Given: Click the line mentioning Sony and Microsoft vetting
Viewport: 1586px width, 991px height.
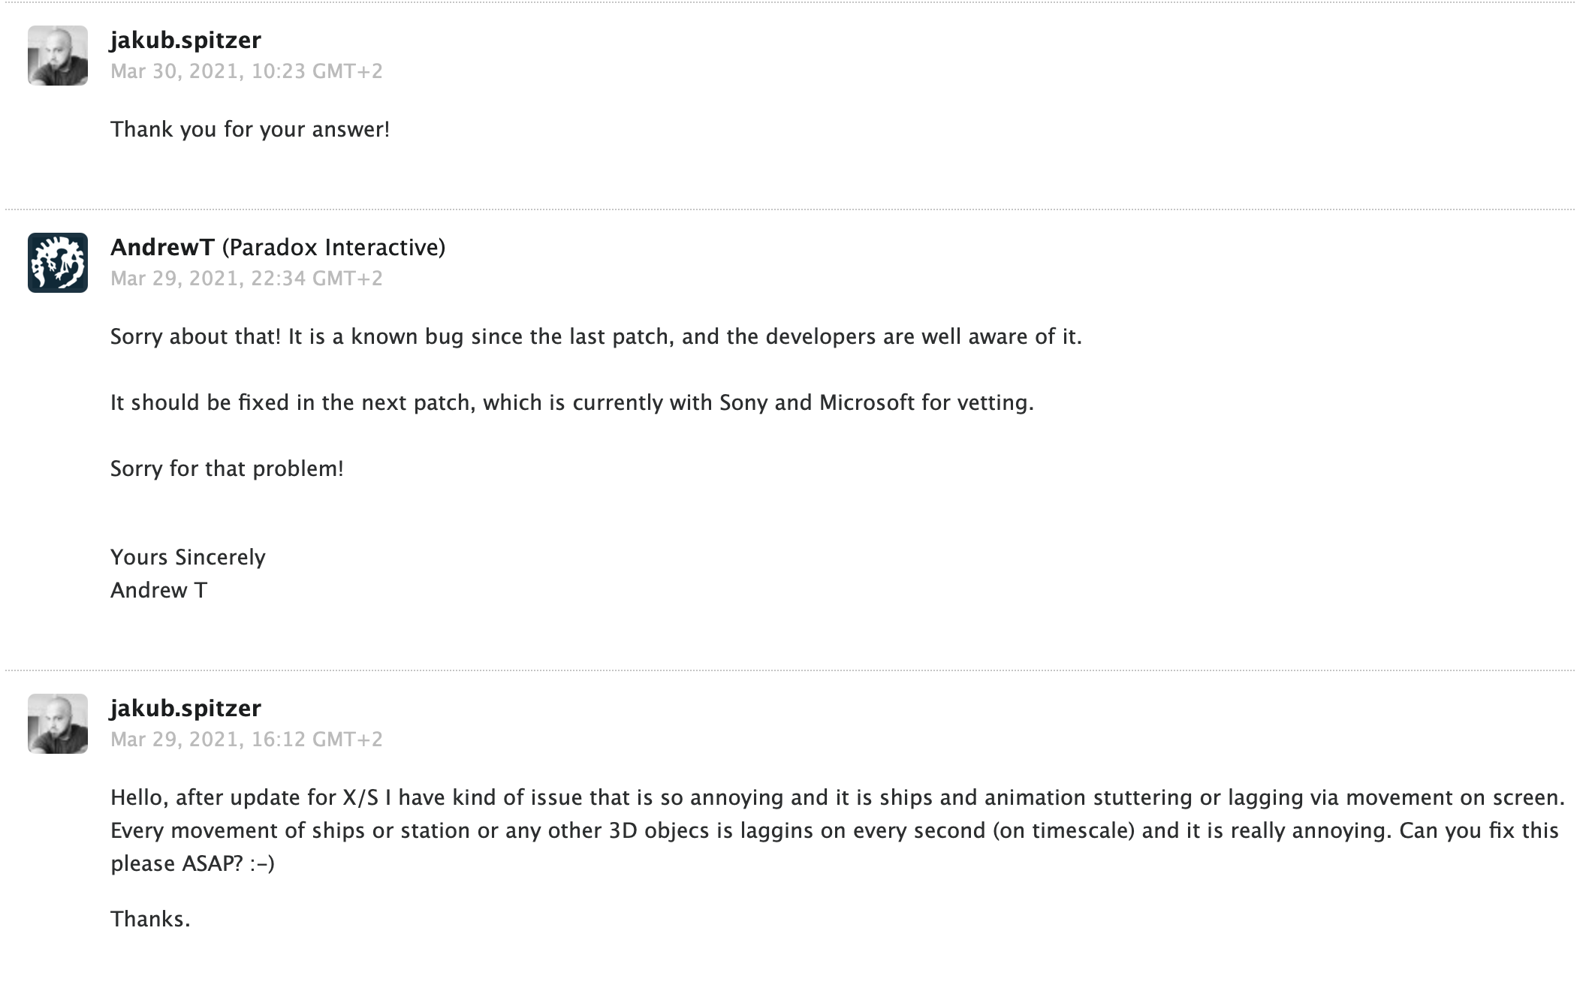Looking at the screenshot, I should (571, 402).
